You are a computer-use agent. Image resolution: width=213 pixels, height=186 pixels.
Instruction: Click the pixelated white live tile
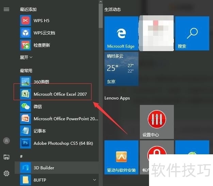(x=157, y=33)
